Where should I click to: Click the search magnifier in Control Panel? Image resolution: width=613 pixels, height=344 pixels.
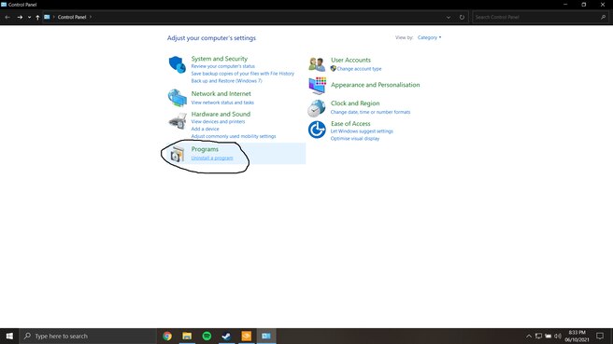coord(603,17)
